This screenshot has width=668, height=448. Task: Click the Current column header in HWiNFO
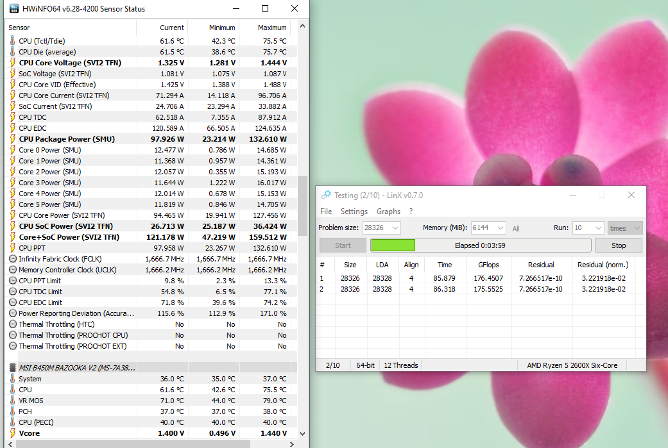click(x=162, y=28)
